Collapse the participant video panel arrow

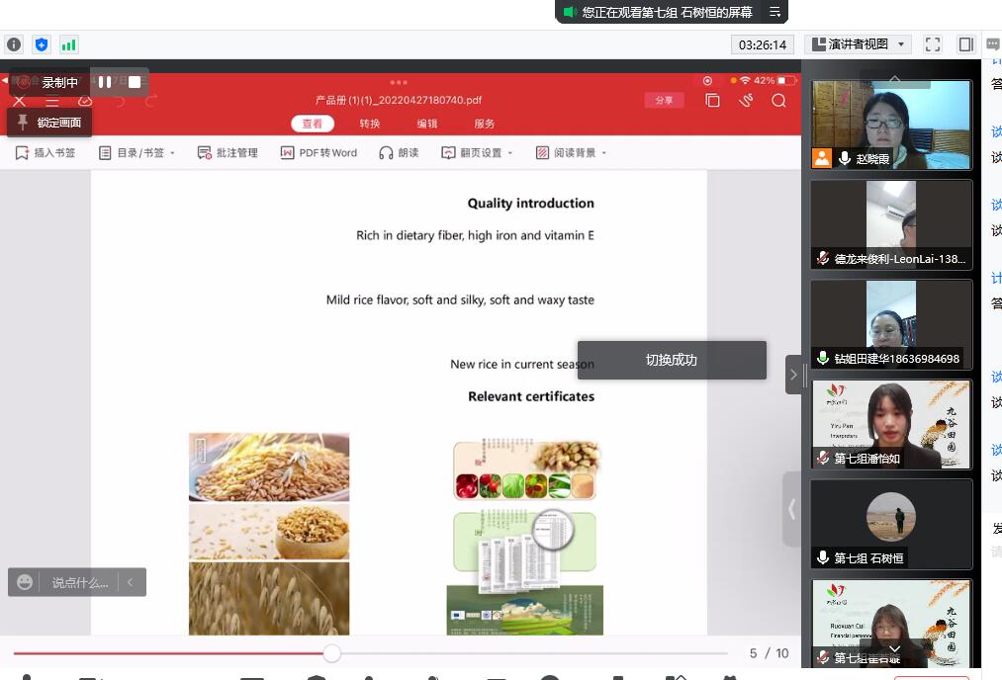click(x=793, y=375)
